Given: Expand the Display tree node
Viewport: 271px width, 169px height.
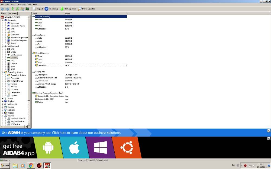Looking at the screenshot, I should (x=3, y=101).
